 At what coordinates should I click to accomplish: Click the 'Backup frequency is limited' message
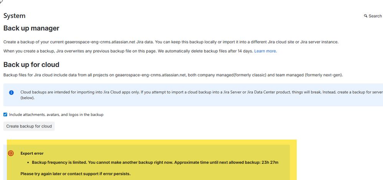pyautogui.click(x=155, y=162)
